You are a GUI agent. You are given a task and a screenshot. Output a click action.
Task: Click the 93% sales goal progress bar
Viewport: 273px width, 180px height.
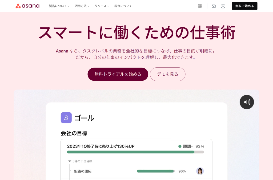point(135,152)
